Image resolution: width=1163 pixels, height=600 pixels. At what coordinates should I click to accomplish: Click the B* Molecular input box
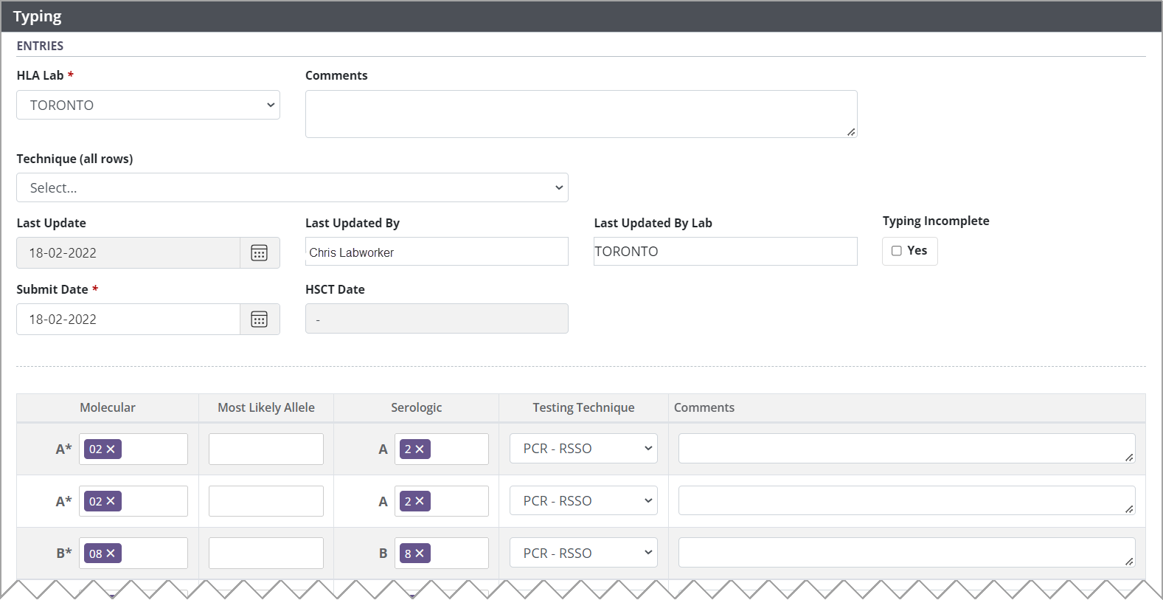133,553
